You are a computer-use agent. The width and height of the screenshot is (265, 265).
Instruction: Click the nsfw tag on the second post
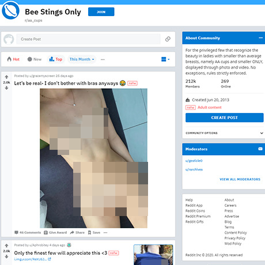(x=113, y=253)
